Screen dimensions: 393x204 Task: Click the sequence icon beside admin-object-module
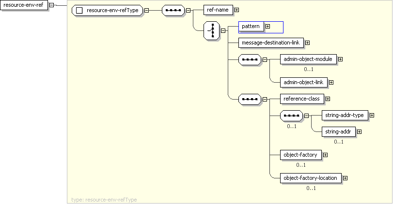[250, 59]
